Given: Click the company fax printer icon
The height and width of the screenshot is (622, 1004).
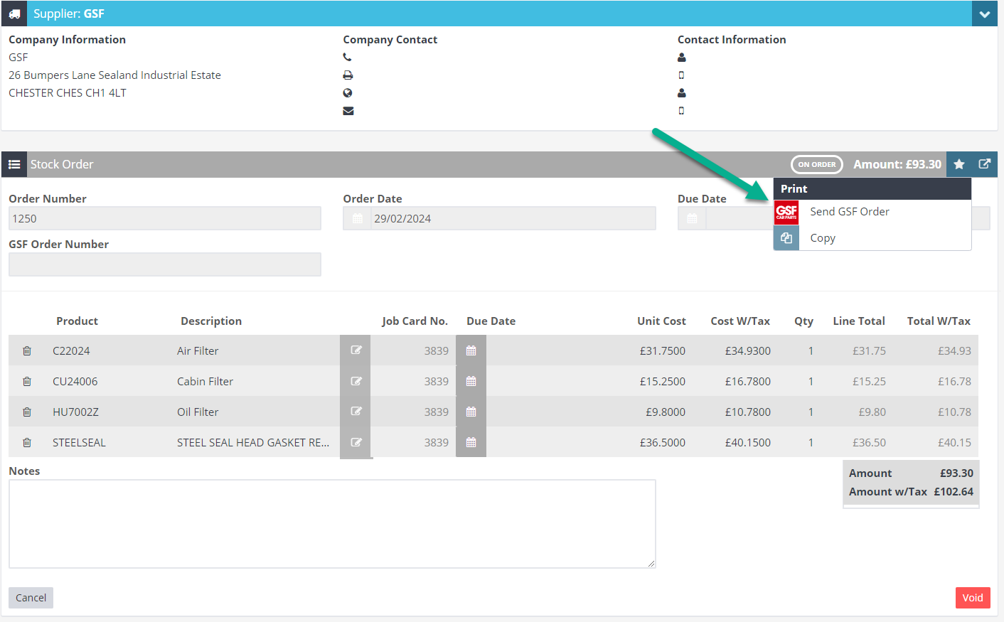Looking at the screenshot, I should tap(348, 75).
